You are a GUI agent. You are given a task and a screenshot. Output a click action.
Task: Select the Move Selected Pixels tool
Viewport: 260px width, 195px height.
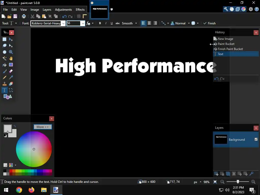pos(11,39)
